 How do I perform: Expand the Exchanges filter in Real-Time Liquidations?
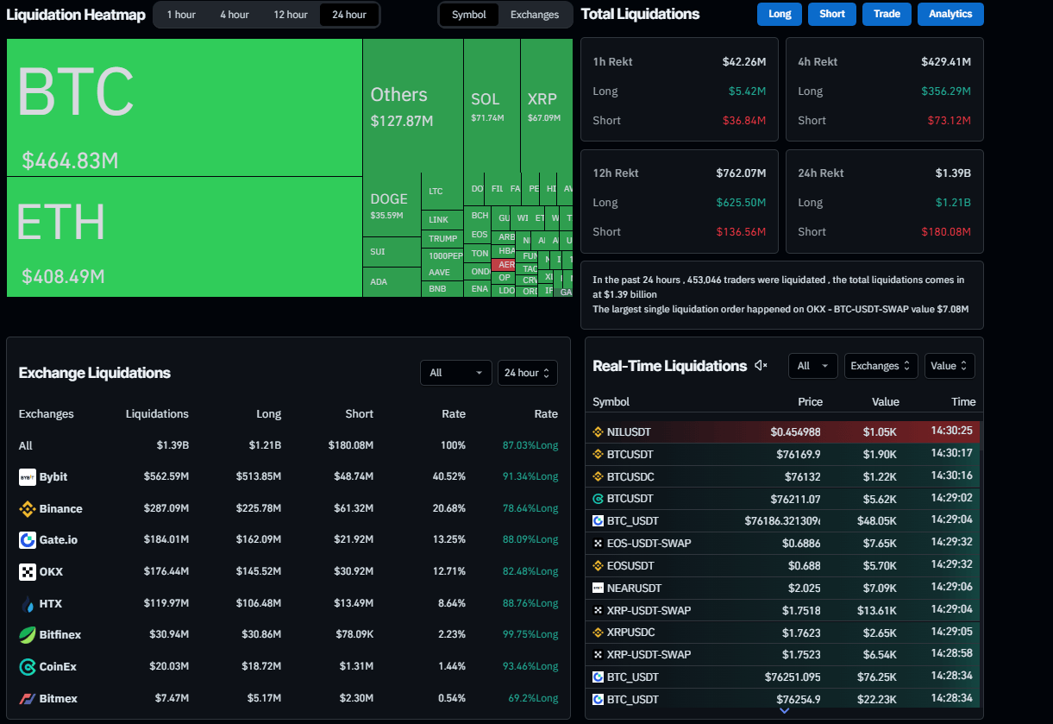(x=881, y=366)
